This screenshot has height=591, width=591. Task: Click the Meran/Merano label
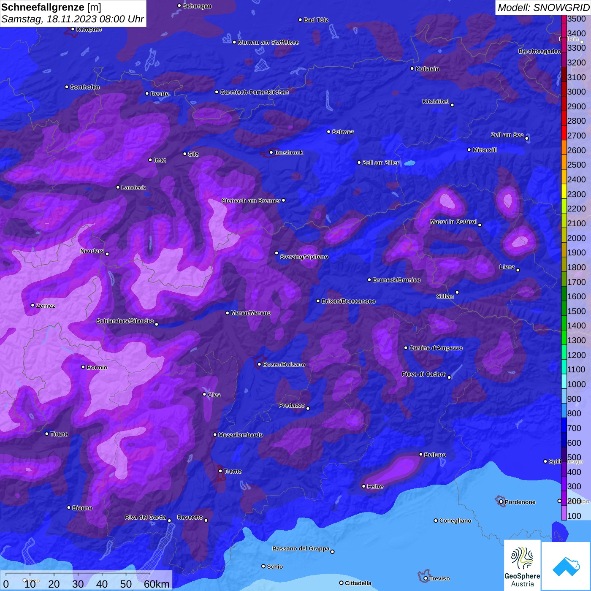pyautogui.click(x=251, y=313)
